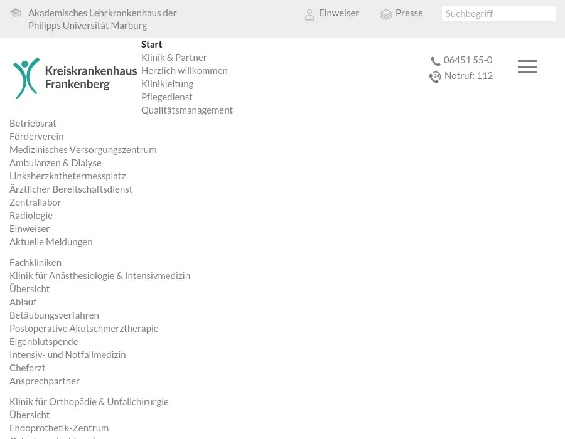Screen dimensions: 565x439
Task: Click the Kreiskrankenhaus Frankenberg logo
Action: coord(75,78)
